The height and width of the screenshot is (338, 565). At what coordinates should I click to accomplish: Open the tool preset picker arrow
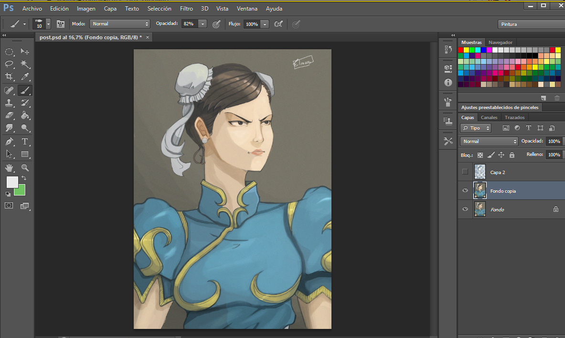coord(24,24)
